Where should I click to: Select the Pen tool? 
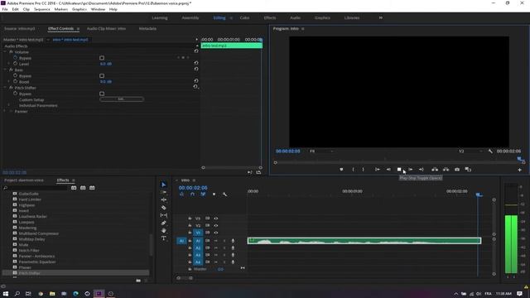[164, 223]
